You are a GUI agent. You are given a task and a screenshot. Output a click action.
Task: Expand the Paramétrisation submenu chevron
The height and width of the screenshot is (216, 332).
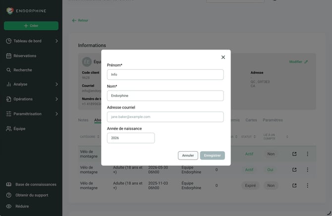tap(56, 114)
